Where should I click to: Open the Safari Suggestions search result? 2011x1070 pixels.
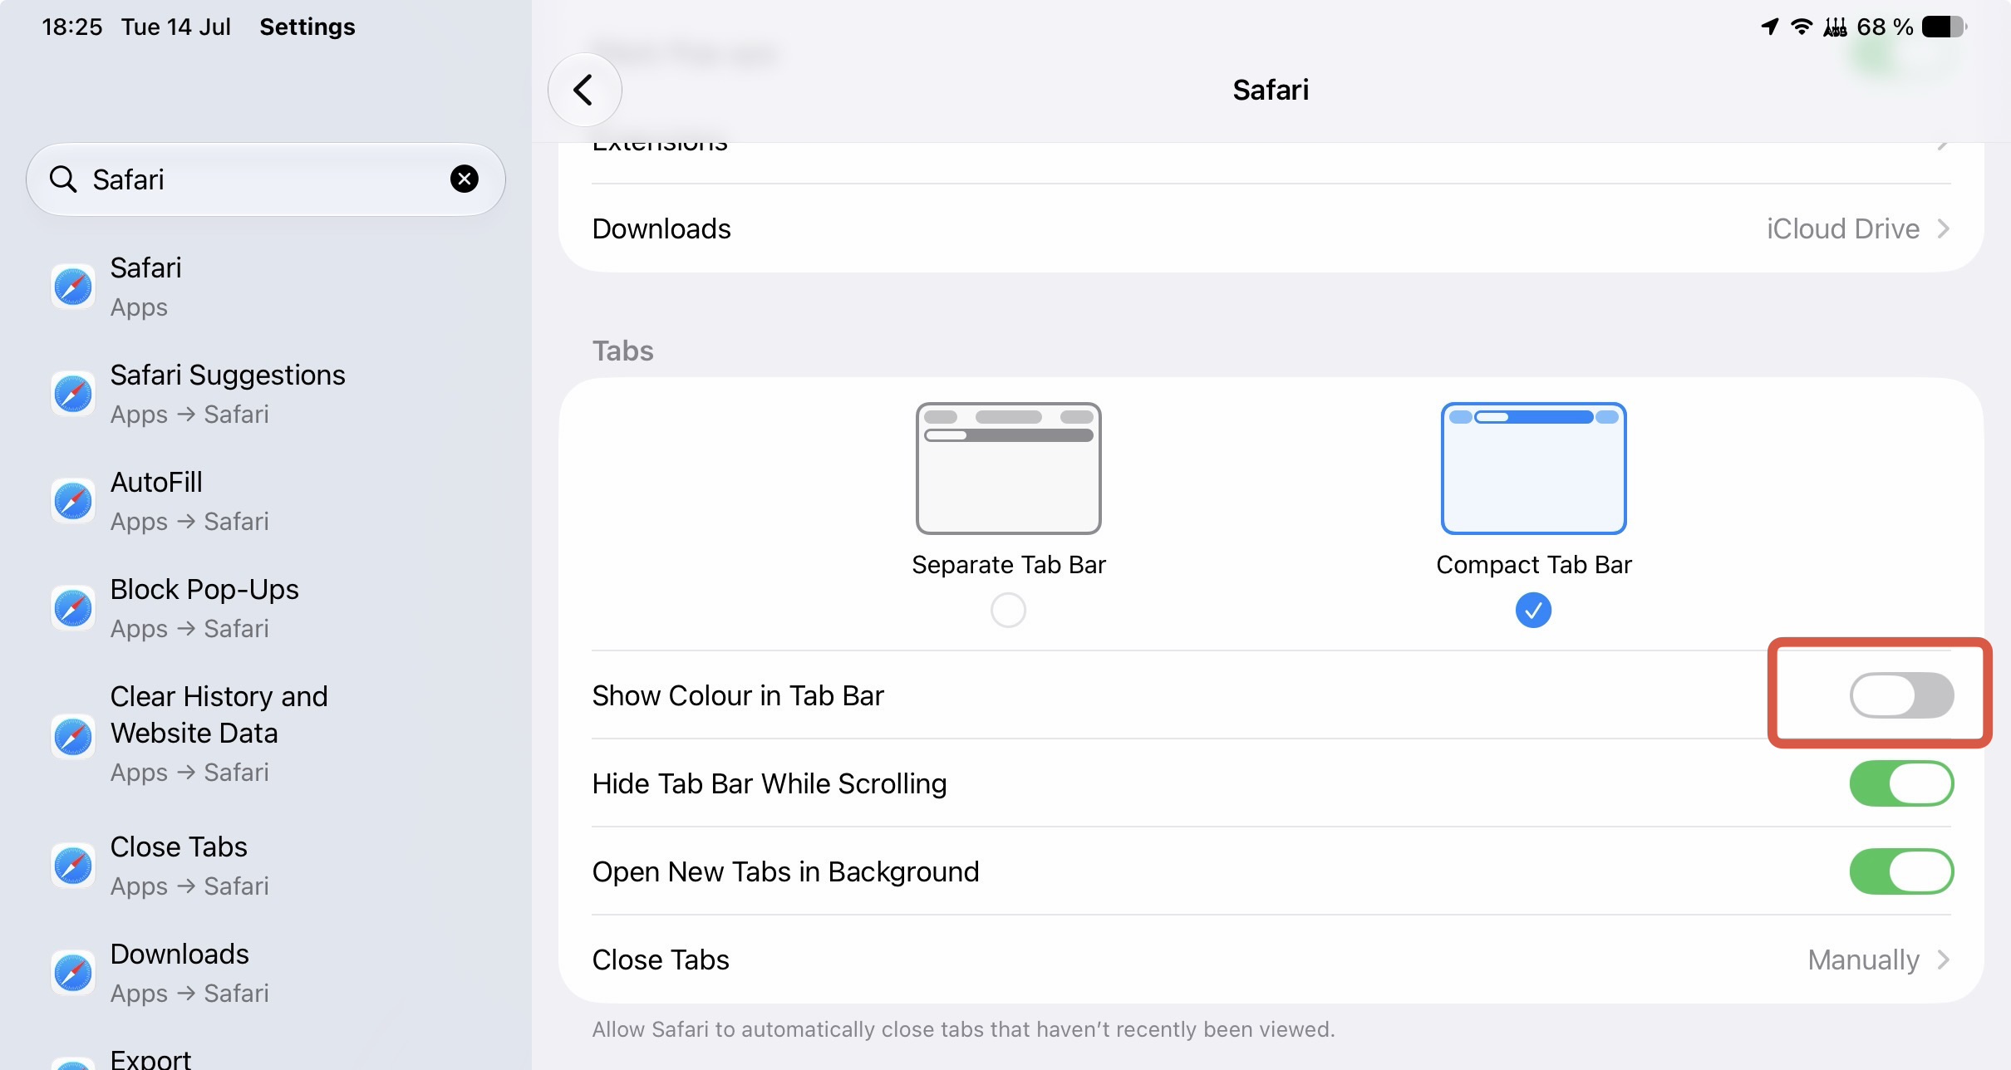pos(266,394)
